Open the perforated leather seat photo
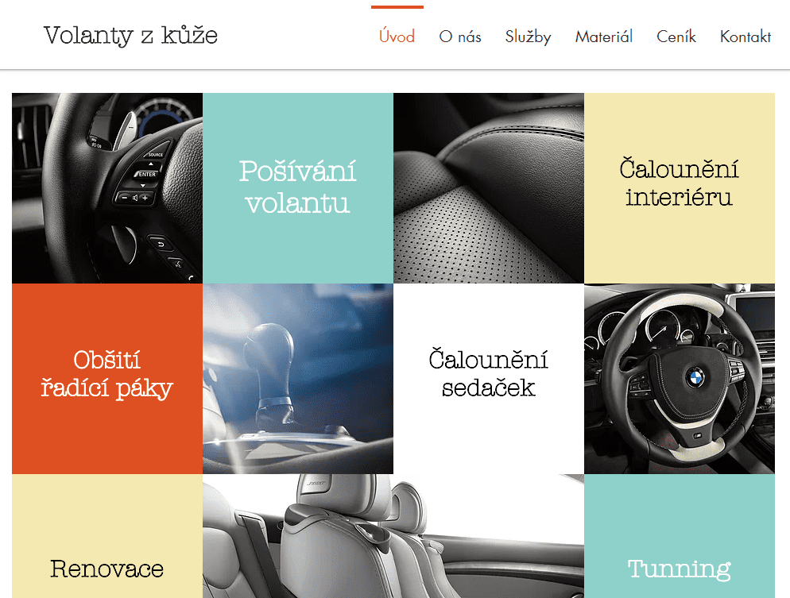Image resolution: width=790 pixels, height=598 pixels. [x=489, y=188]
